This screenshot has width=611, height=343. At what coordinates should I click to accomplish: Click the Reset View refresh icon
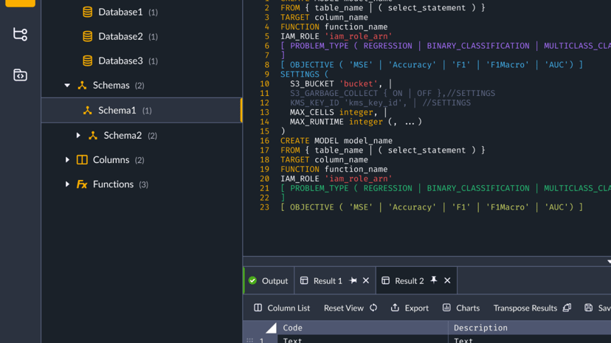click(373, 308)
